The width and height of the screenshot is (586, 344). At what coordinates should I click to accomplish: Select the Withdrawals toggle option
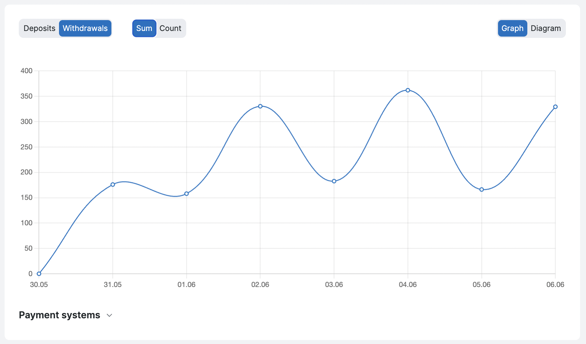(x=85, y=28)
